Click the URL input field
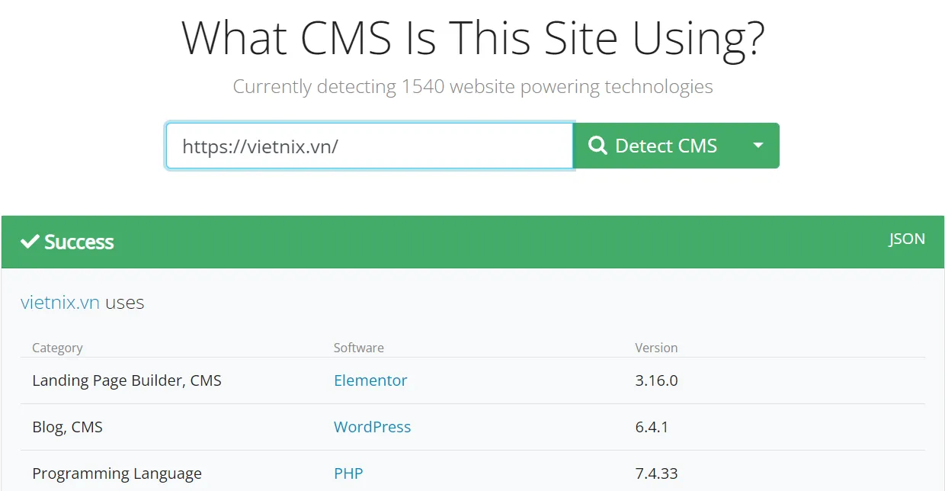The width and height of the screenshot is (945, 491). (x=369, y=145)
